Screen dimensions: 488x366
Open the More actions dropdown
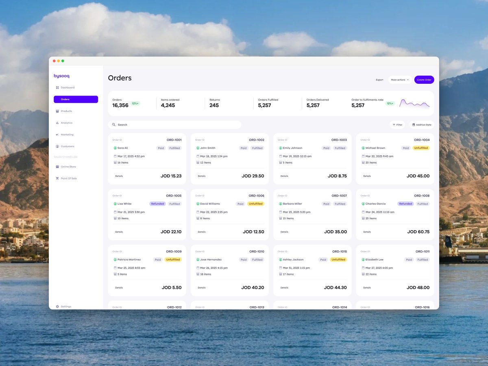pos(400,80)
